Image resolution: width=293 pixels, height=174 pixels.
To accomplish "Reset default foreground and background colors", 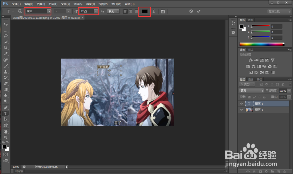I will click(3, 142).
